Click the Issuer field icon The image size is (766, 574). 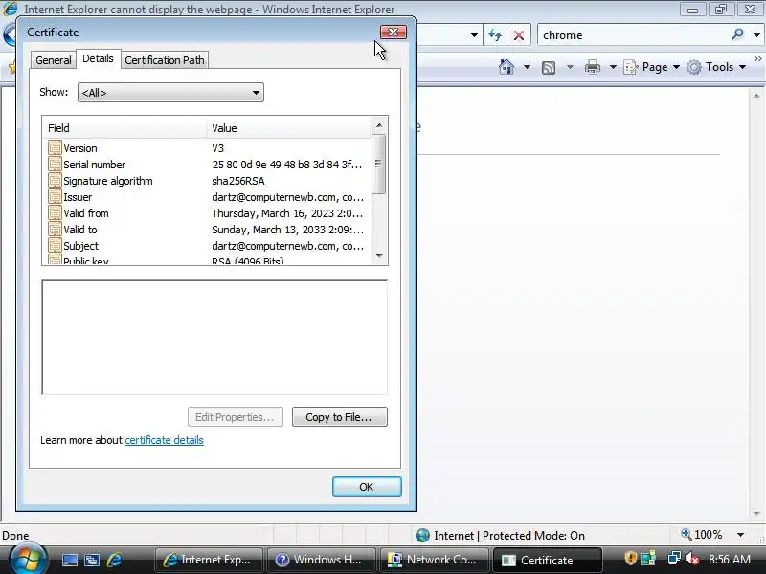pos(55,197)
